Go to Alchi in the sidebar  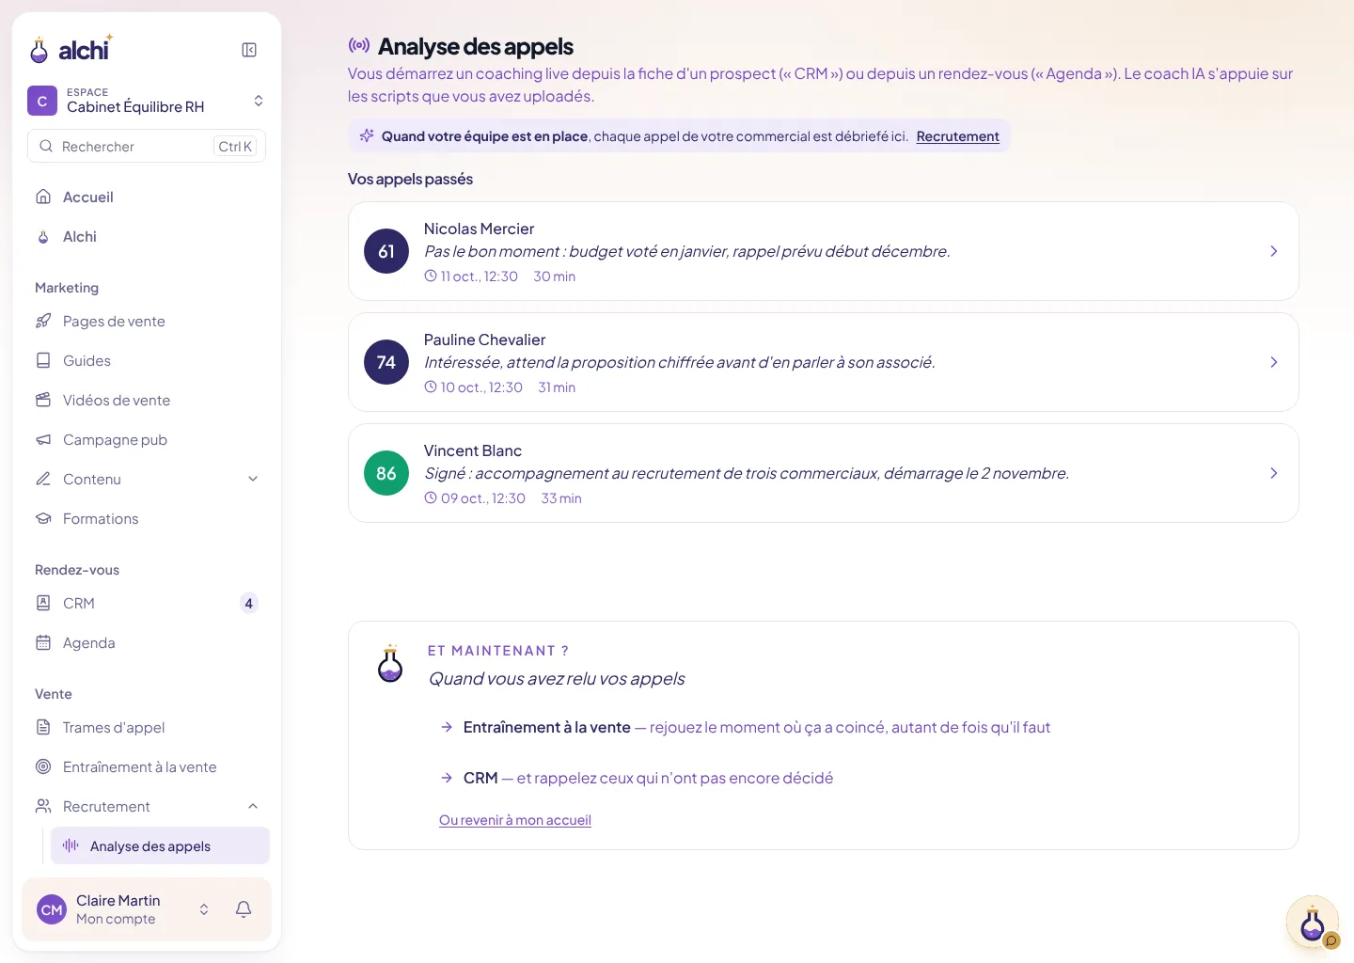(147, 236)
